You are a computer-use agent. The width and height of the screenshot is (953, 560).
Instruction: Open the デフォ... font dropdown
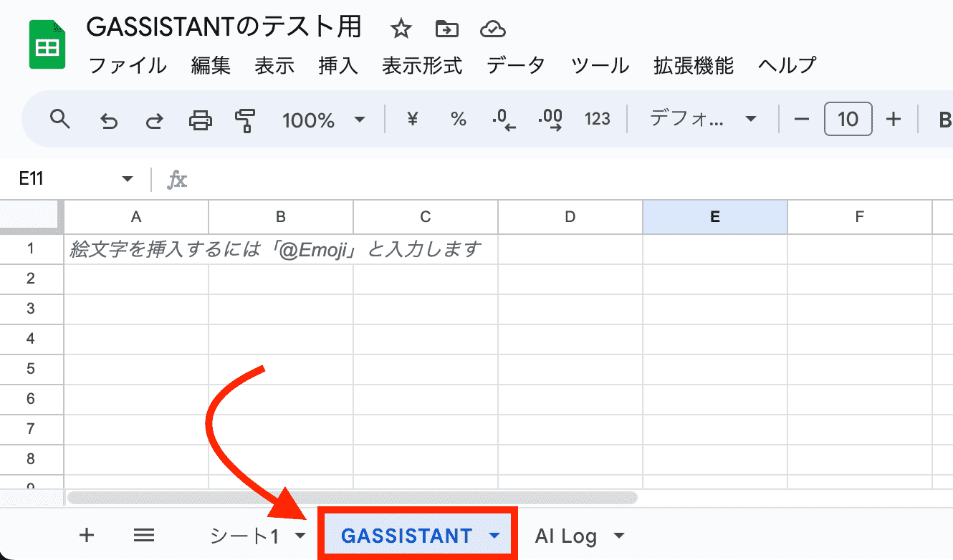coord(703,119)
